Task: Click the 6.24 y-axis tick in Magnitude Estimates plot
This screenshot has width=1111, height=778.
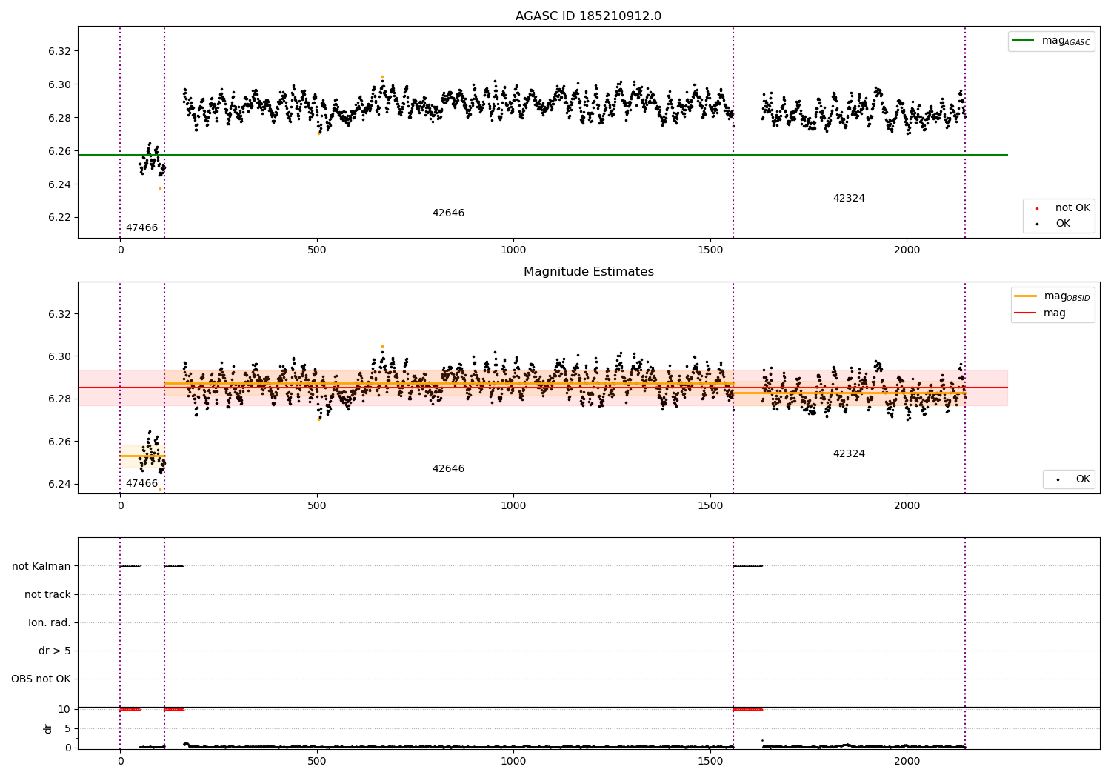Action: (x=60, y=484)
